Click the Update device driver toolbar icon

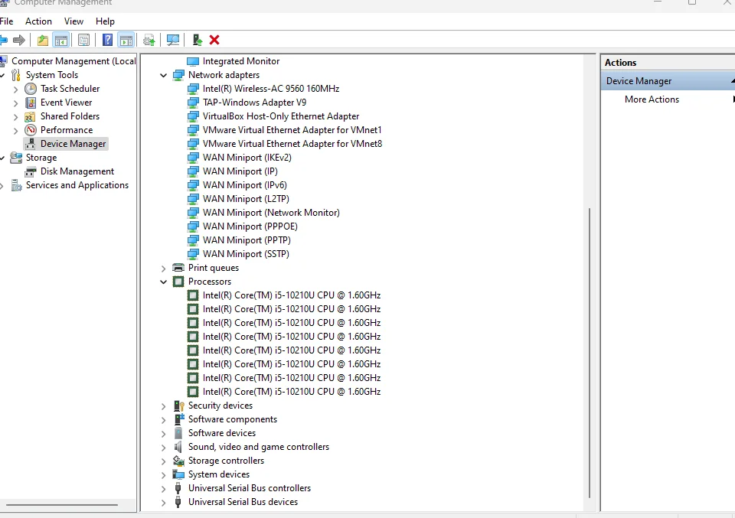(x=198, y=41)
